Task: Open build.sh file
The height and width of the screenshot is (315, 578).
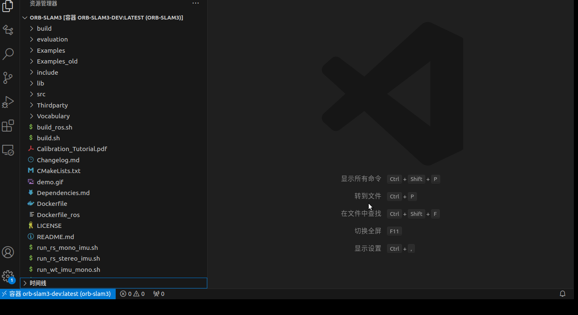Action: pos(114,138)
